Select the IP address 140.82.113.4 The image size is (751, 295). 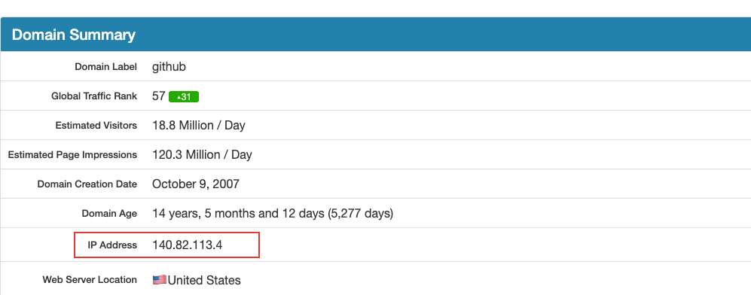click(x=188, y=245)
